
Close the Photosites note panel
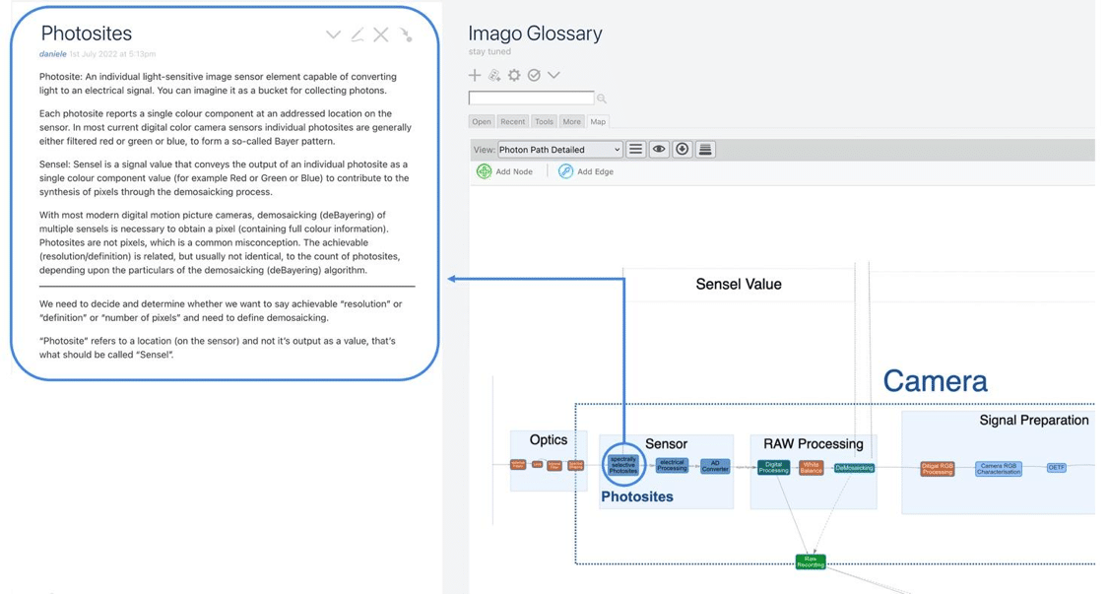[381, 34]
